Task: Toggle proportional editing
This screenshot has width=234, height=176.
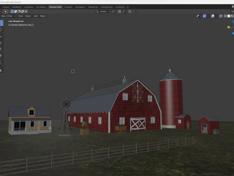Action: click(x=130, y=11)
